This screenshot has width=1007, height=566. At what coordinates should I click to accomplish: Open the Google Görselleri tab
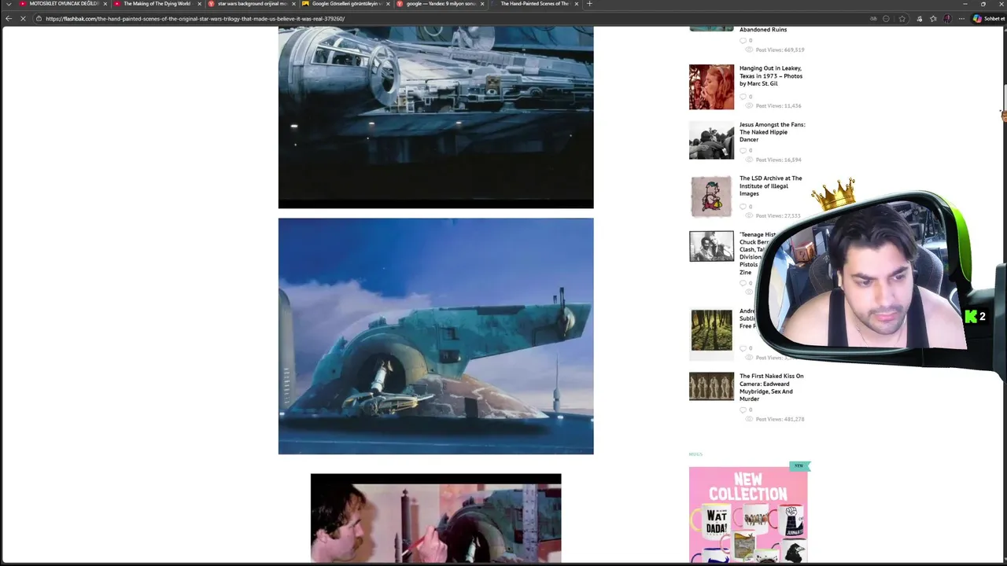tap(345, 4)
